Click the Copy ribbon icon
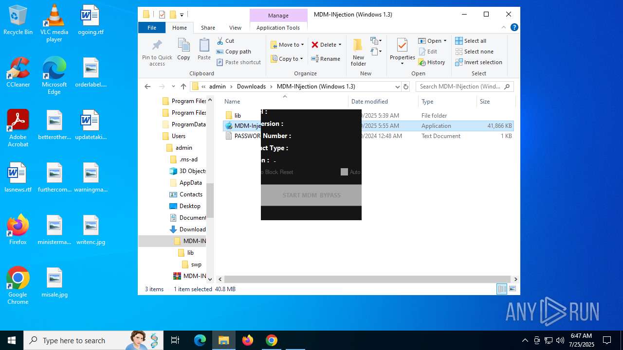The image size is (623, 350). 183,50
